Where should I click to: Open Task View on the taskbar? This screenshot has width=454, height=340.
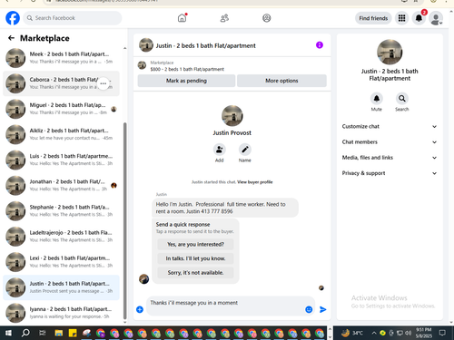click(x=43, y=333)
